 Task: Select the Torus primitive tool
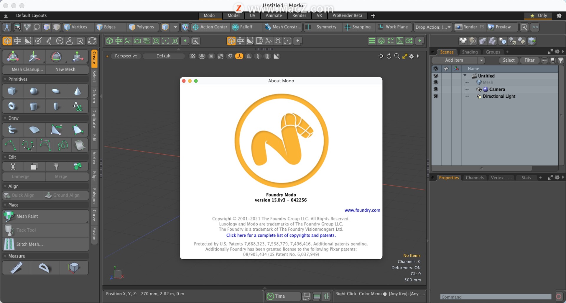12,106
